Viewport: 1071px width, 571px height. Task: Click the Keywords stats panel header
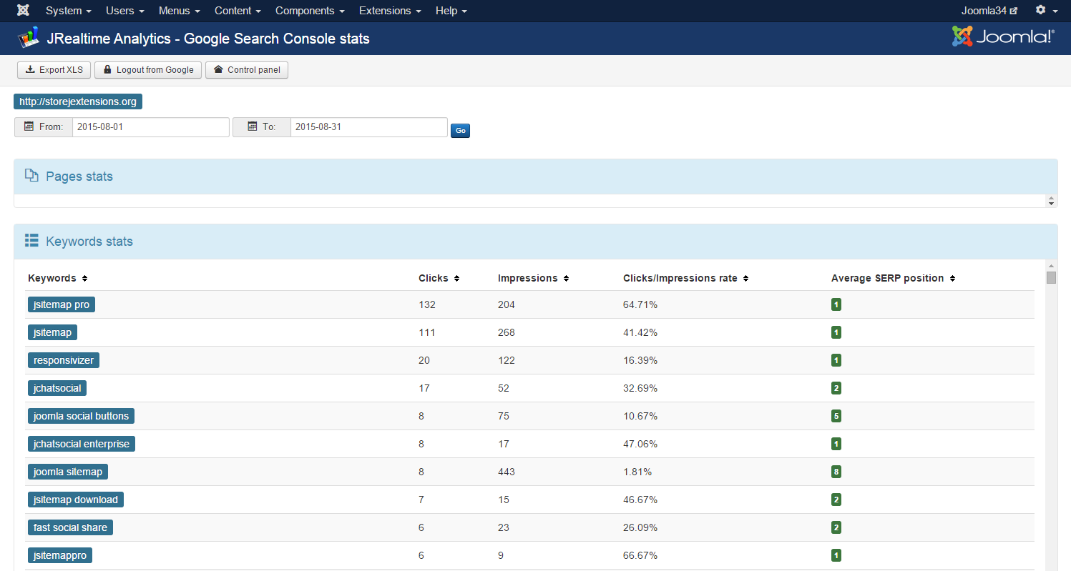[x=536, y=242]
